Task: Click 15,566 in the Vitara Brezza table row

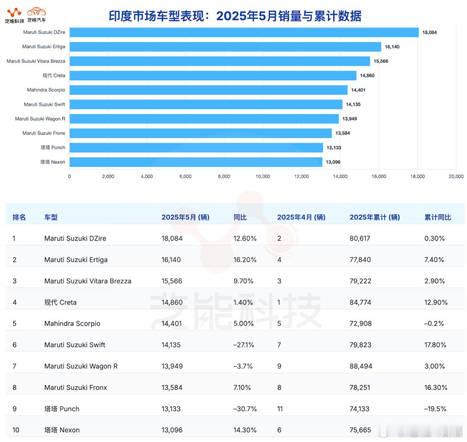Action: (x=172, y=281)
